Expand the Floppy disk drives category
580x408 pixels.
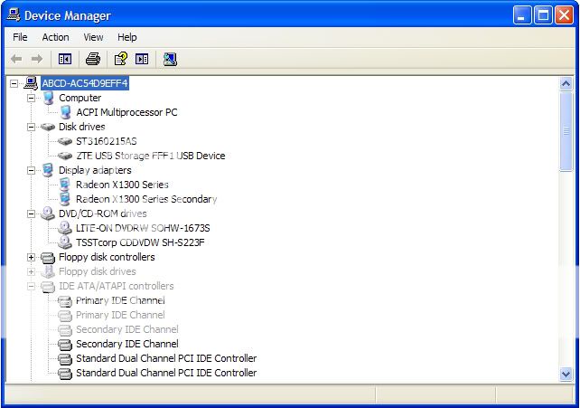(x=32, y=271)
